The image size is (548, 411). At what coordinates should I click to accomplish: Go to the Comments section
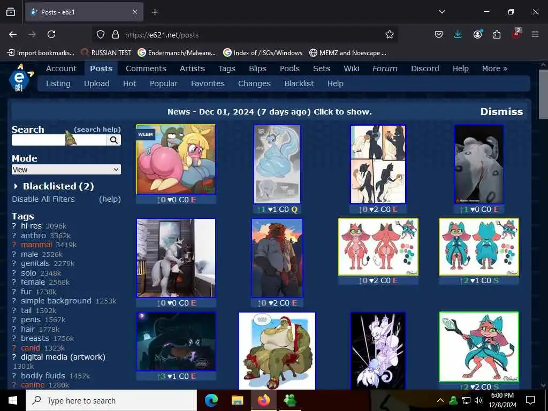[x=146, y=68]
